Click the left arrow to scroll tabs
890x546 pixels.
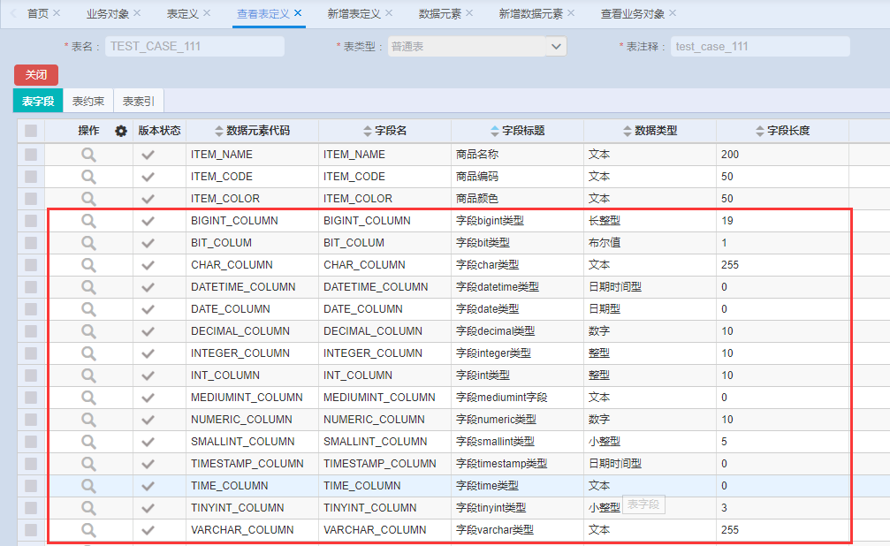point(13,13)
